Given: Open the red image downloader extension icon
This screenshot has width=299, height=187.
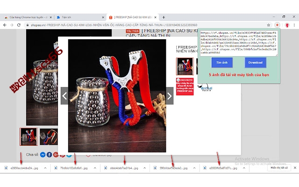Looking at the screenshot, I should (x=277, y=25).
